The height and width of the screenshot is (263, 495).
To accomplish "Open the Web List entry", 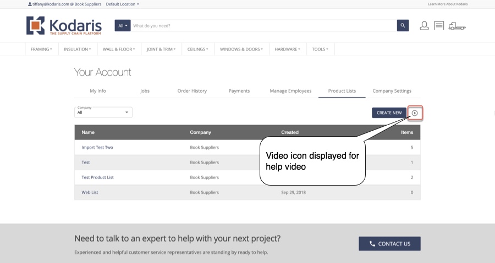I will pos(90,193).
